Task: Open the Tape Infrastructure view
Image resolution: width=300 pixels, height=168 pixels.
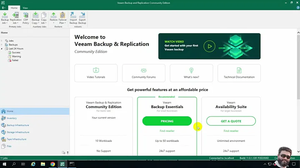Action: click(x=35, y=139)
